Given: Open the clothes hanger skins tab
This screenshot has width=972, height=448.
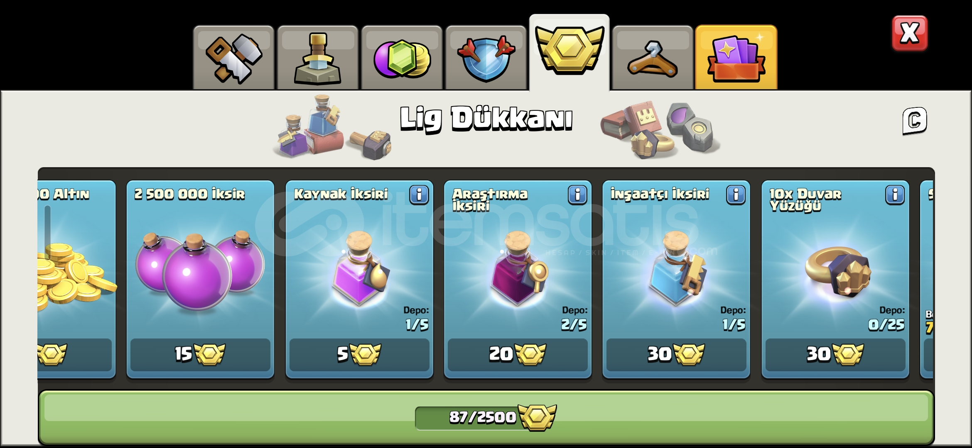Looking at the screenshot, I should (x=653, y=58).
